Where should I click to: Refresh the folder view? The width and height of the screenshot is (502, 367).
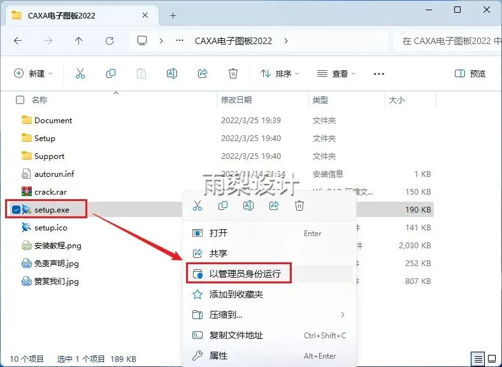(x=110, y=41)
